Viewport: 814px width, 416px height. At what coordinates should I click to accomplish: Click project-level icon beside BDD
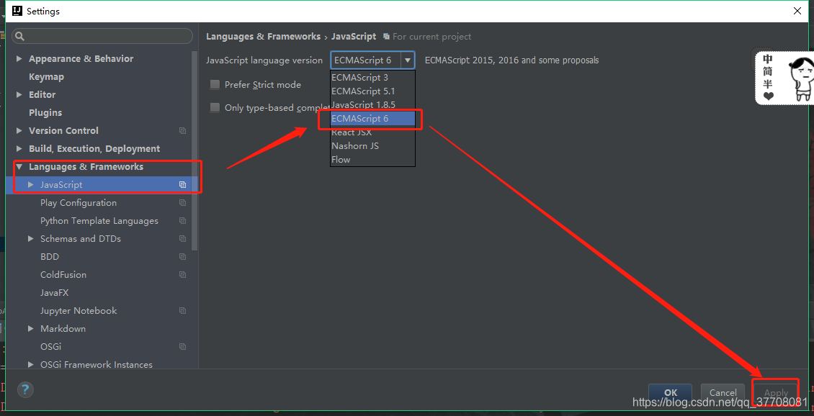[182, 257]
